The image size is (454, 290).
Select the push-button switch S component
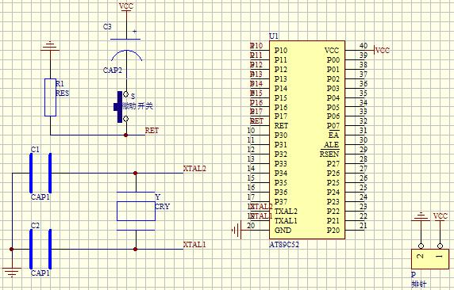click(121, 107)
